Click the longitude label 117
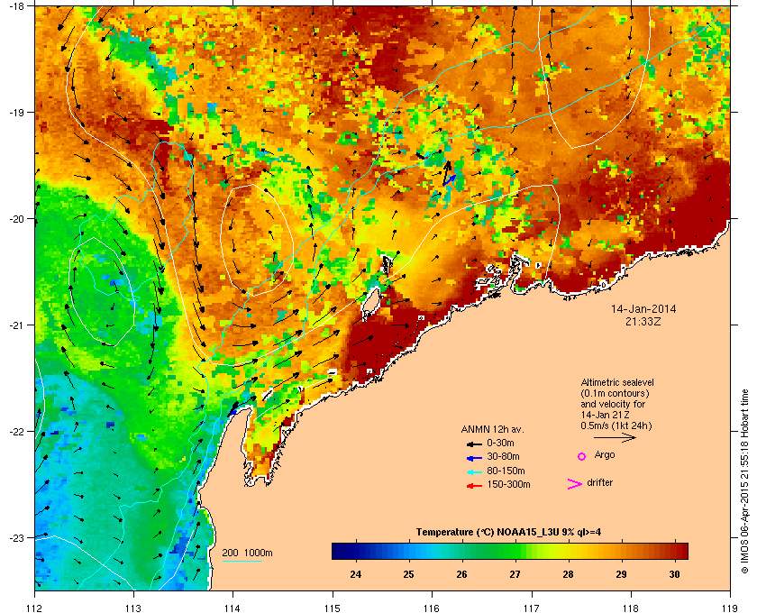Image resolution: width=757 pixels, height=613 pixels. tap(532, 608)
